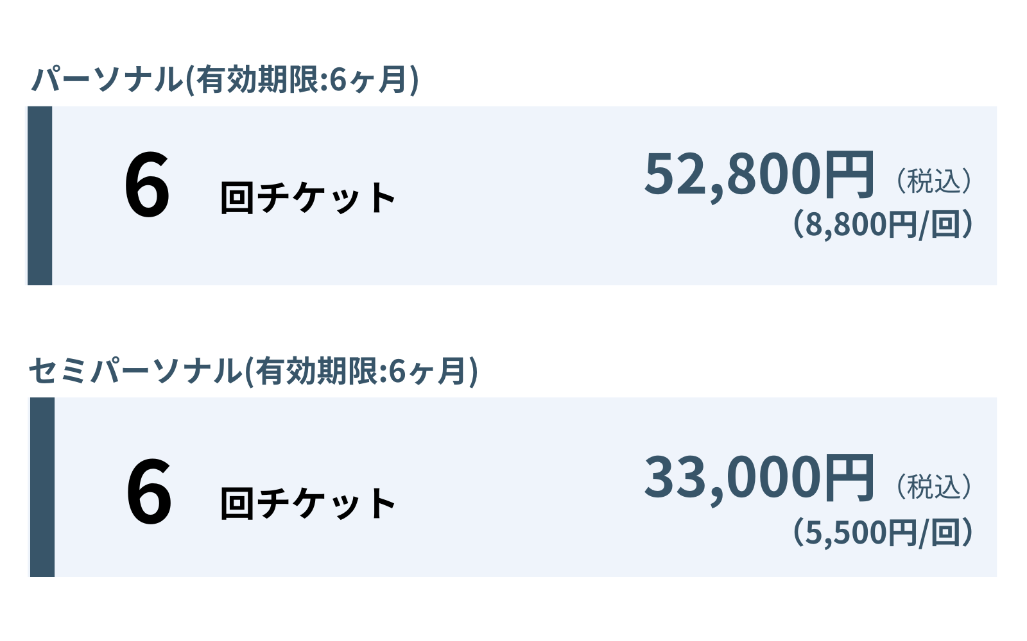1027x641 pixels.
Task: Click the large 6 in パーソナル card
Action: [147, 186]
